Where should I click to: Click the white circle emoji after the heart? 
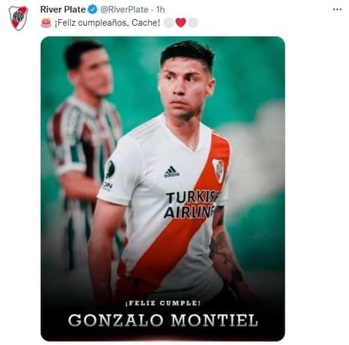(193, 23)
